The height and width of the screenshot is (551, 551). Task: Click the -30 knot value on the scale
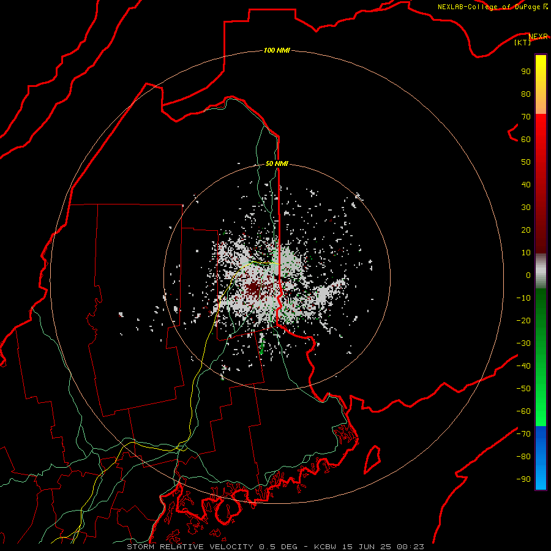pyautogui.click(x=523, y=343)
